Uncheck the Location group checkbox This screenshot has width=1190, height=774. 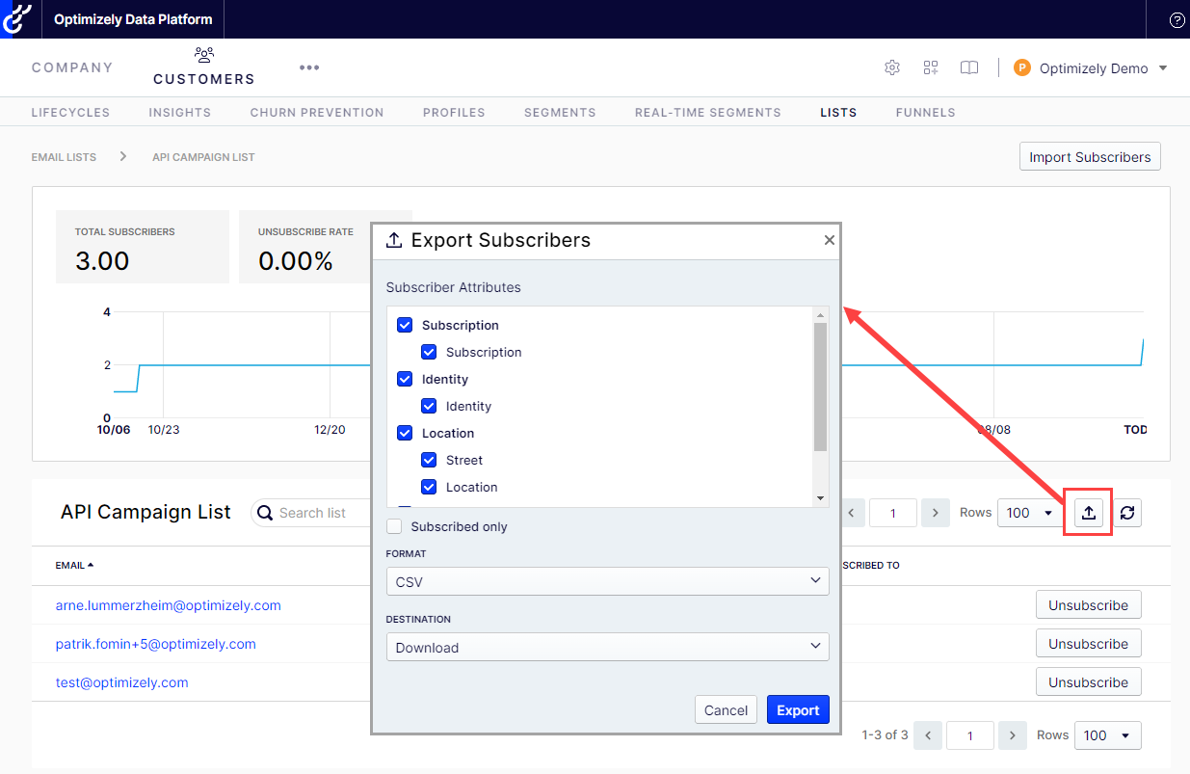pyautogui.click(x=405, y=434)
